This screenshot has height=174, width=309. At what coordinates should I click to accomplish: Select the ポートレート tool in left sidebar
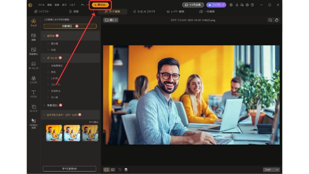click(33, 65)
